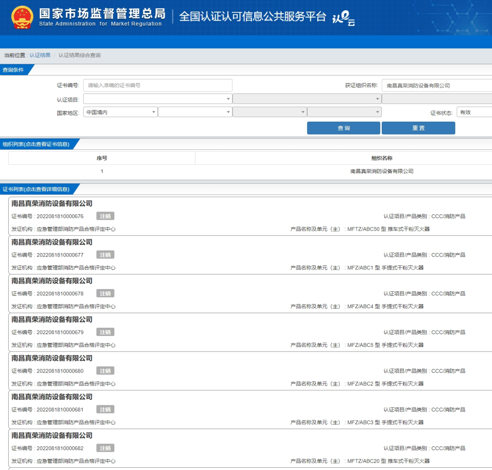Open the first 认证项目 dropdown

tap(158, 99)
